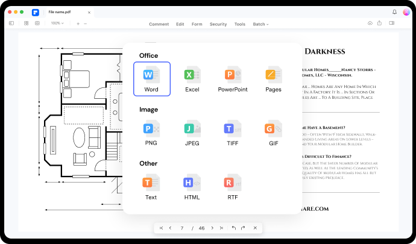Click the "Other" section label

coord(148,163)
